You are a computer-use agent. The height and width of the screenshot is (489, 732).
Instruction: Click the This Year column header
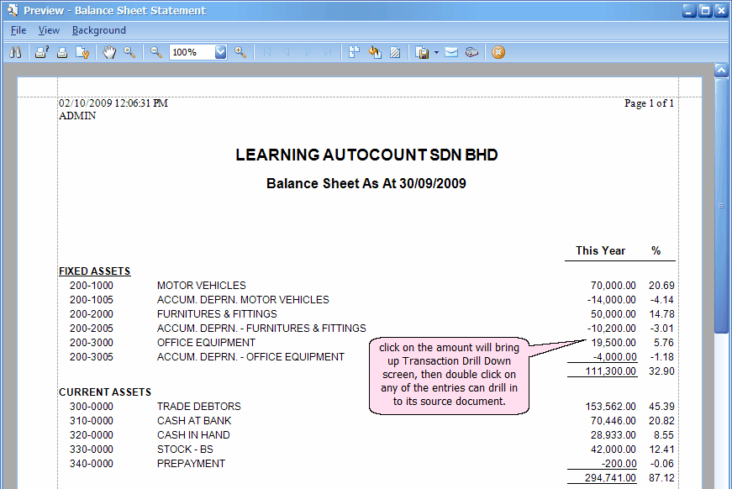click(600, 250)
